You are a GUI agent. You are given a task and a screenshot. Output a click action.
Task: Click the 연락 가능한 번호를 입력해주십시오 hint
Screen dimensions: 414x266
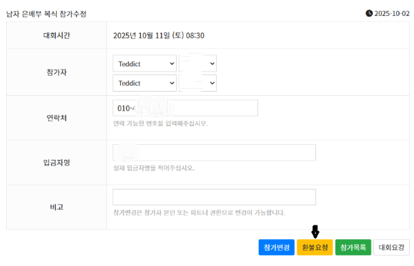pos(161,123)
